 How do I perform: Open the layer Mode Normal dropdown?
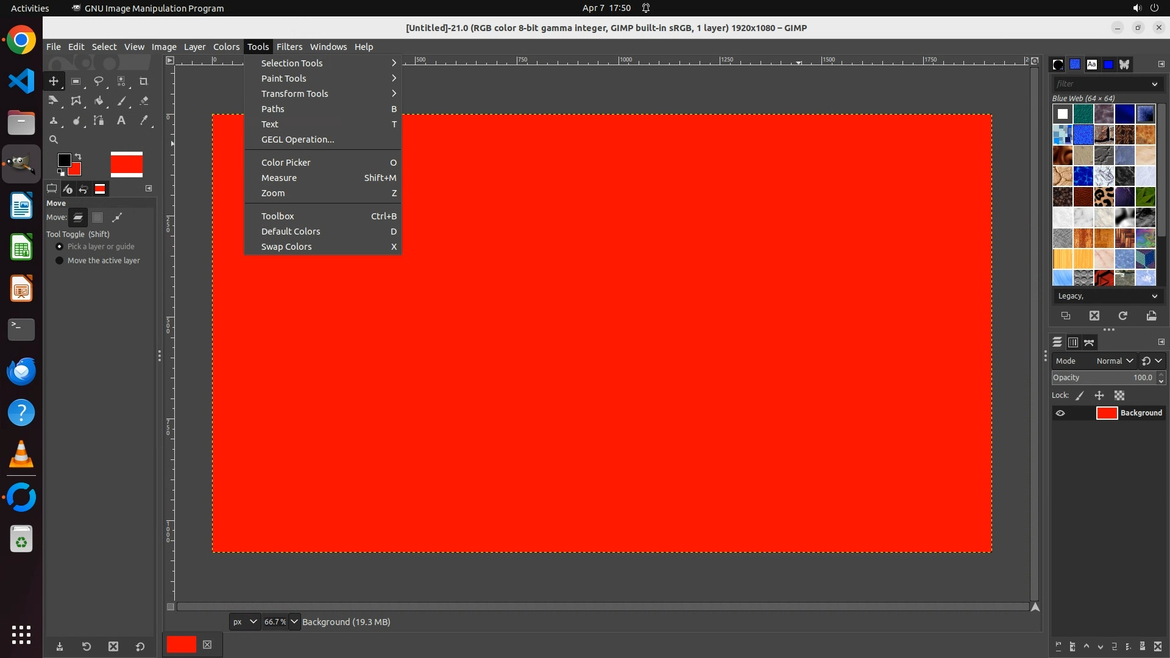point(1114,361)
